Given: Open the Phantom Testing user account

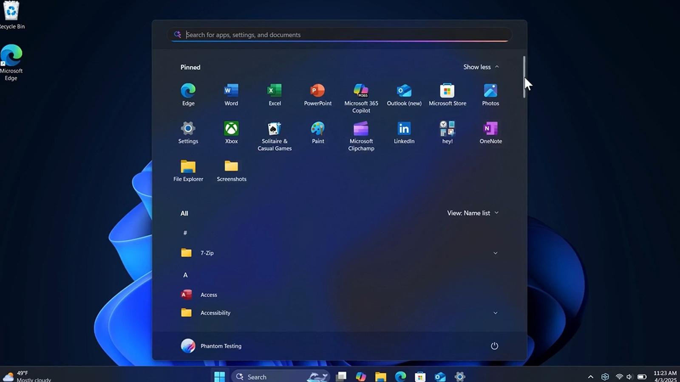Looking at the screenshot, I should [211, 346].
